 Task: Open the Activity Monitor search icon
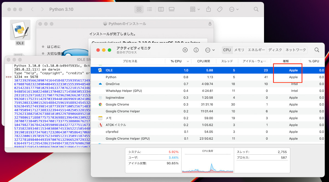click(317, 50)
